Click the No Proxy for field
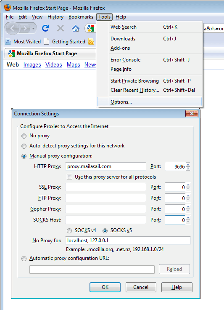 point(128,241)
